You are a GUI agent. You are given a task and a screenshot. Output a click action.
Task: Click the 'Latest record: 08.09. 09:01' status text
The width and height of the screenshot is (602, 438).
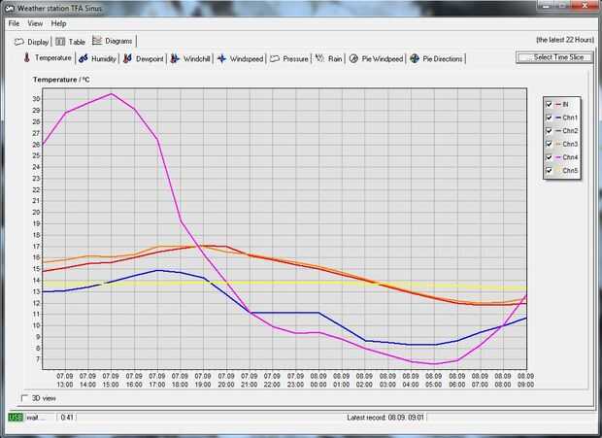pos(385,418)
